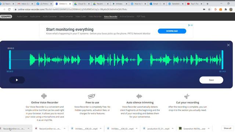Image resolution: width=235 pixels, height=132 pixels.
Task: Open Audio Joiner tool
Action: coord(35,16)
